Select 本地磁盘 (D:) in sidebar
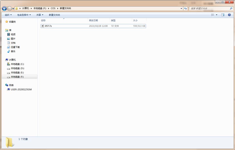The image size is (235, 150). tap(17, 68)
